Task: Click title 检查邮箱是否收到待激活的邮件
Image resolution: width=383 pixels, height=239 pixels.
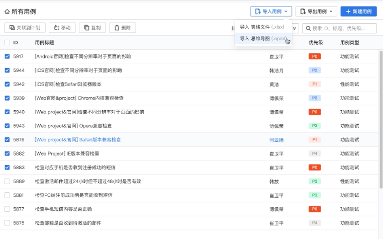Action: point(68,223)
